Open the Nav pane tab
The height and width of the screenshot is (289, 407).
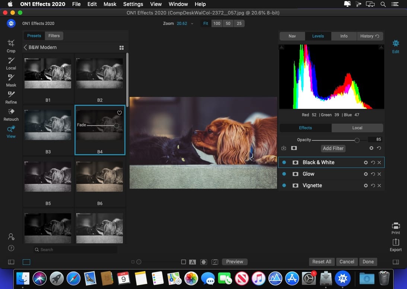[292, 36]
